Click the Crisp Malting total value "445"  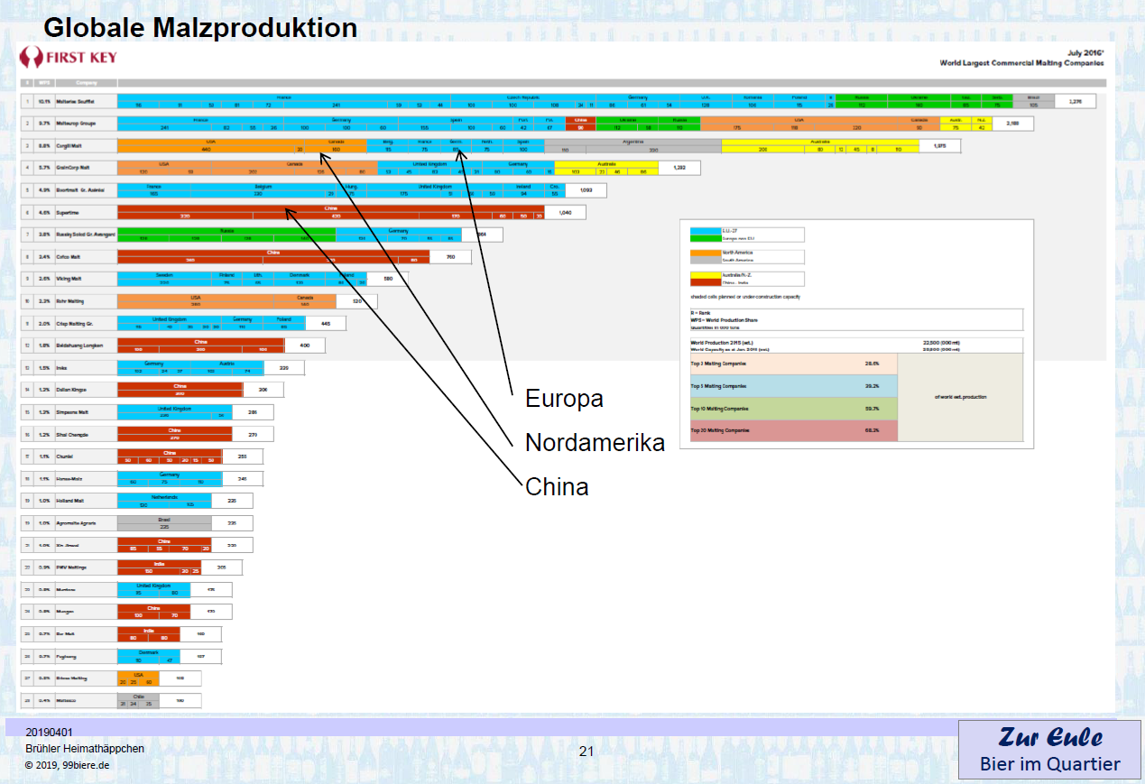325,323
